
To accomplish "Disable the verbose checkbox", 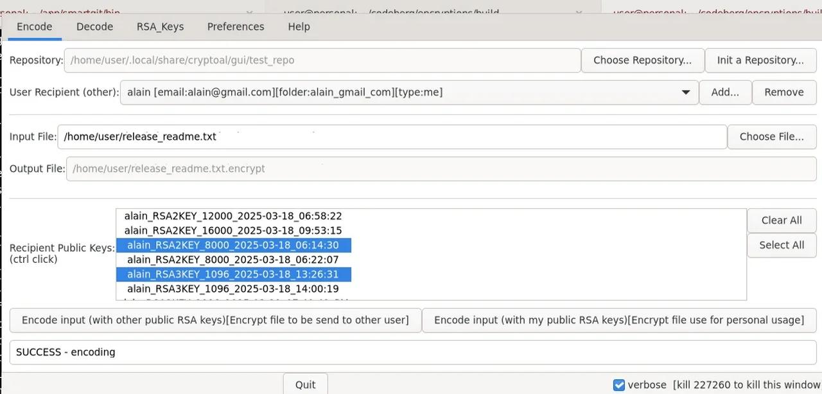I will coord(618,384).
